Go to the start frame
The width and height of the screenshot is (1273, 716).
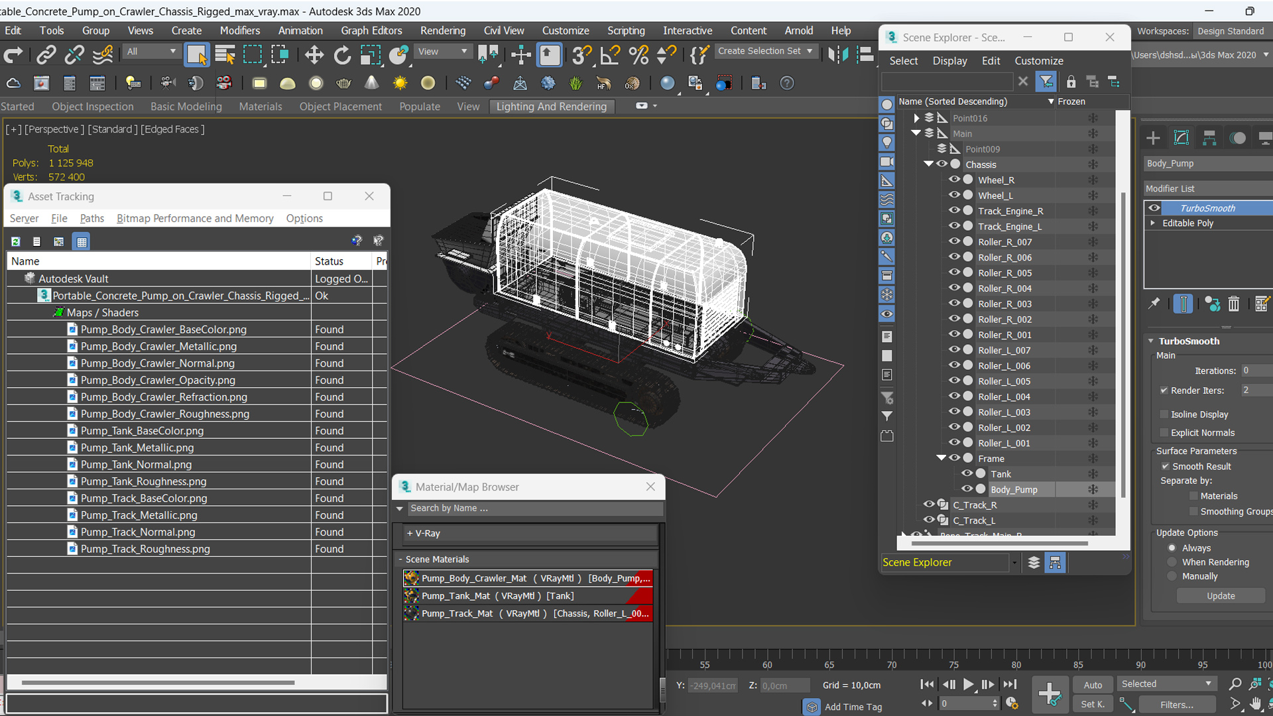[x=927, y=684]
